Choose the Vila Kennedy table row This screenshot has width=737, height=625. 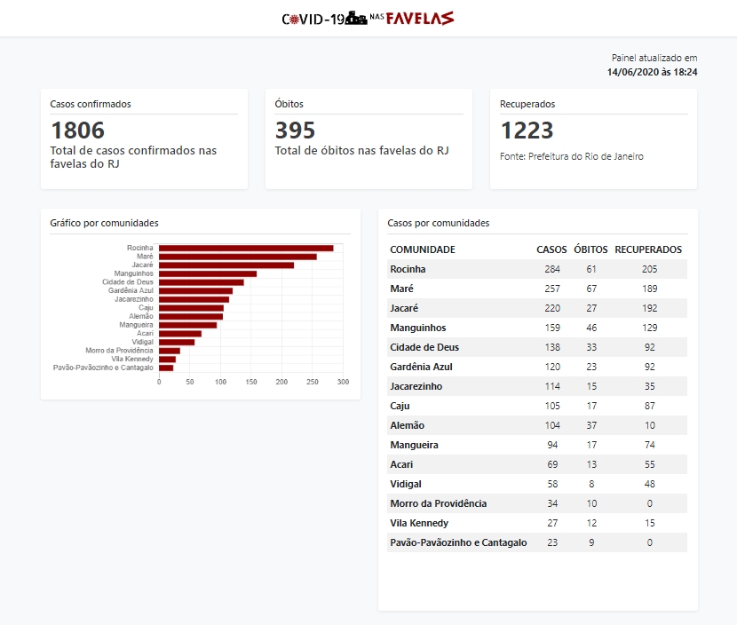coord(536,523)
